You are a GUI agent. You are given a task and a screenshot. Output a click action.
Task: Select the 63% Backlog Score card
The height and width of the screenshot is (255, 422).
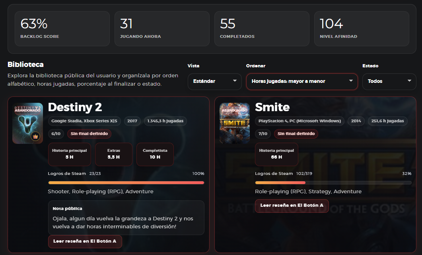pos(62,29)
